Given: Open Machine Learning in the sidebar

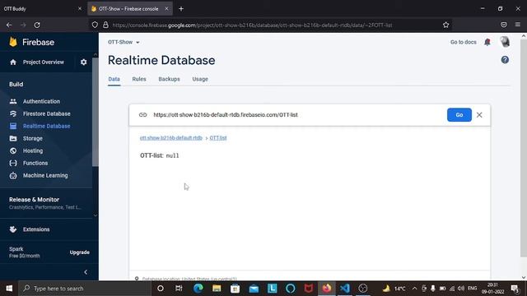Looking at the screenshot, I should 45,175.
